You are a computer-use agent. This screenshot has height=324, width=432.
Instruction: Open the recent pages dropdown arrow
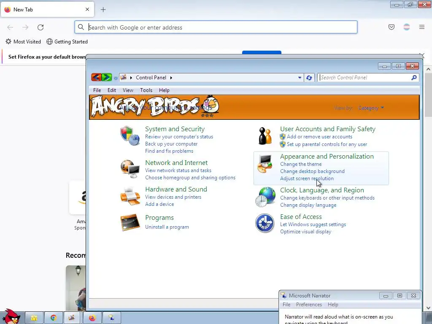click(x=116, y=78)
